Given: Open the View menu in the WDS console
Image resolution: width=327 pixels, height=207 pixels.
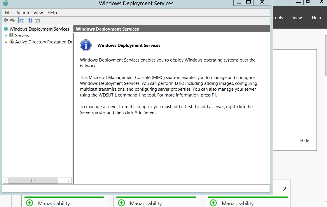Looking at the screenshot, I should pyautogui.click(x=38, y=13).
